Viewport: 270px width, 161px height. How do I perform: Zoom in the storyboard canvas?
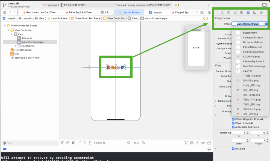143,143
